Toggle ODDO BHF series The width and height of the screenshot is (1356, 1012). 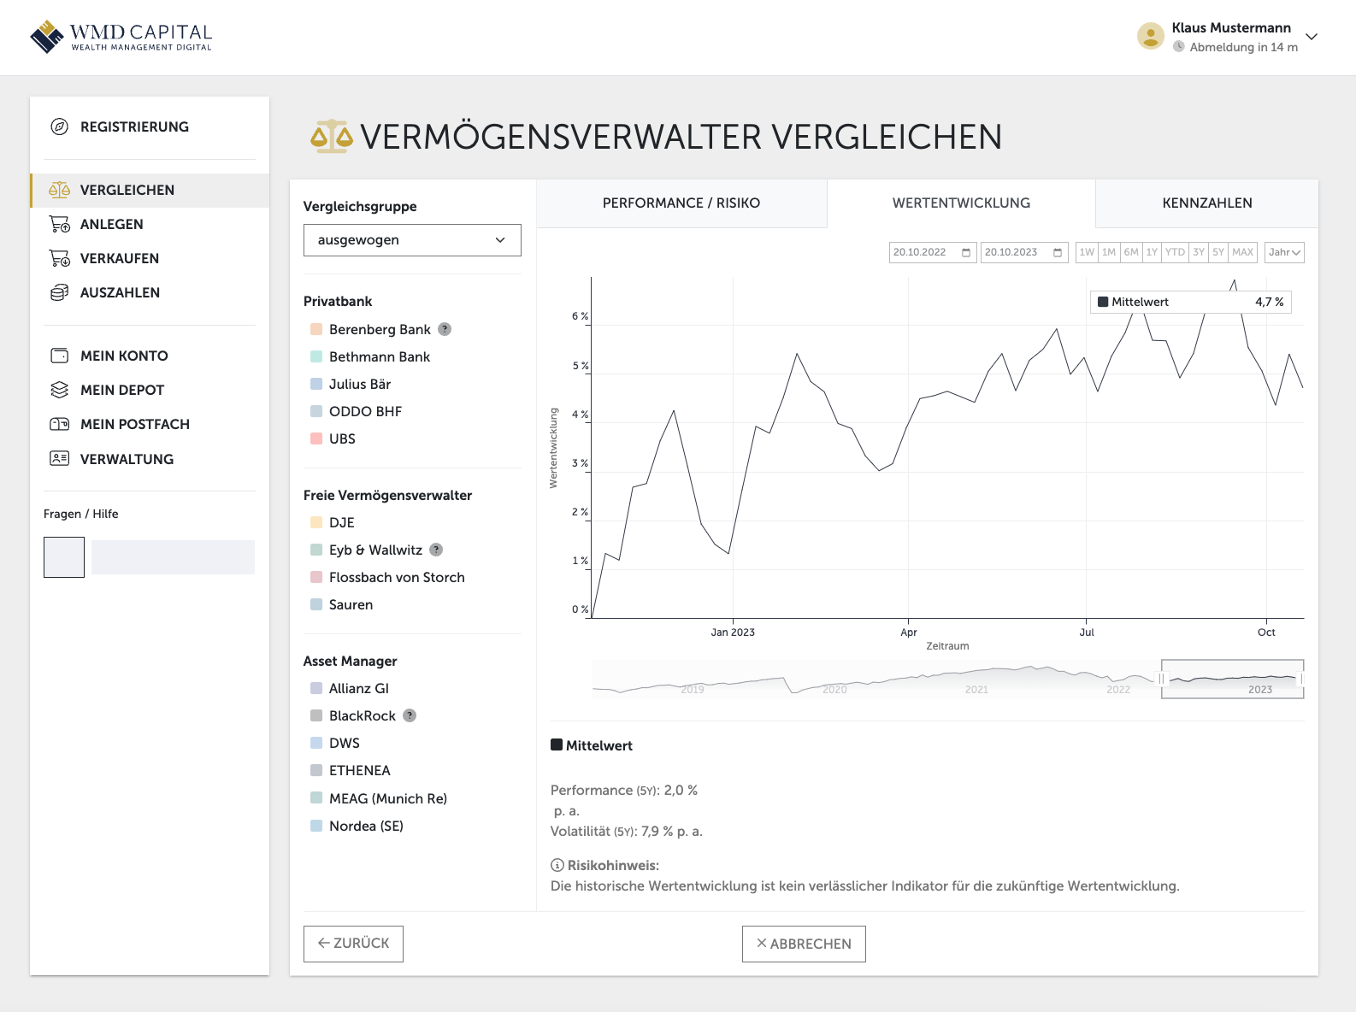pyautogui.click(x=356, y=411)
